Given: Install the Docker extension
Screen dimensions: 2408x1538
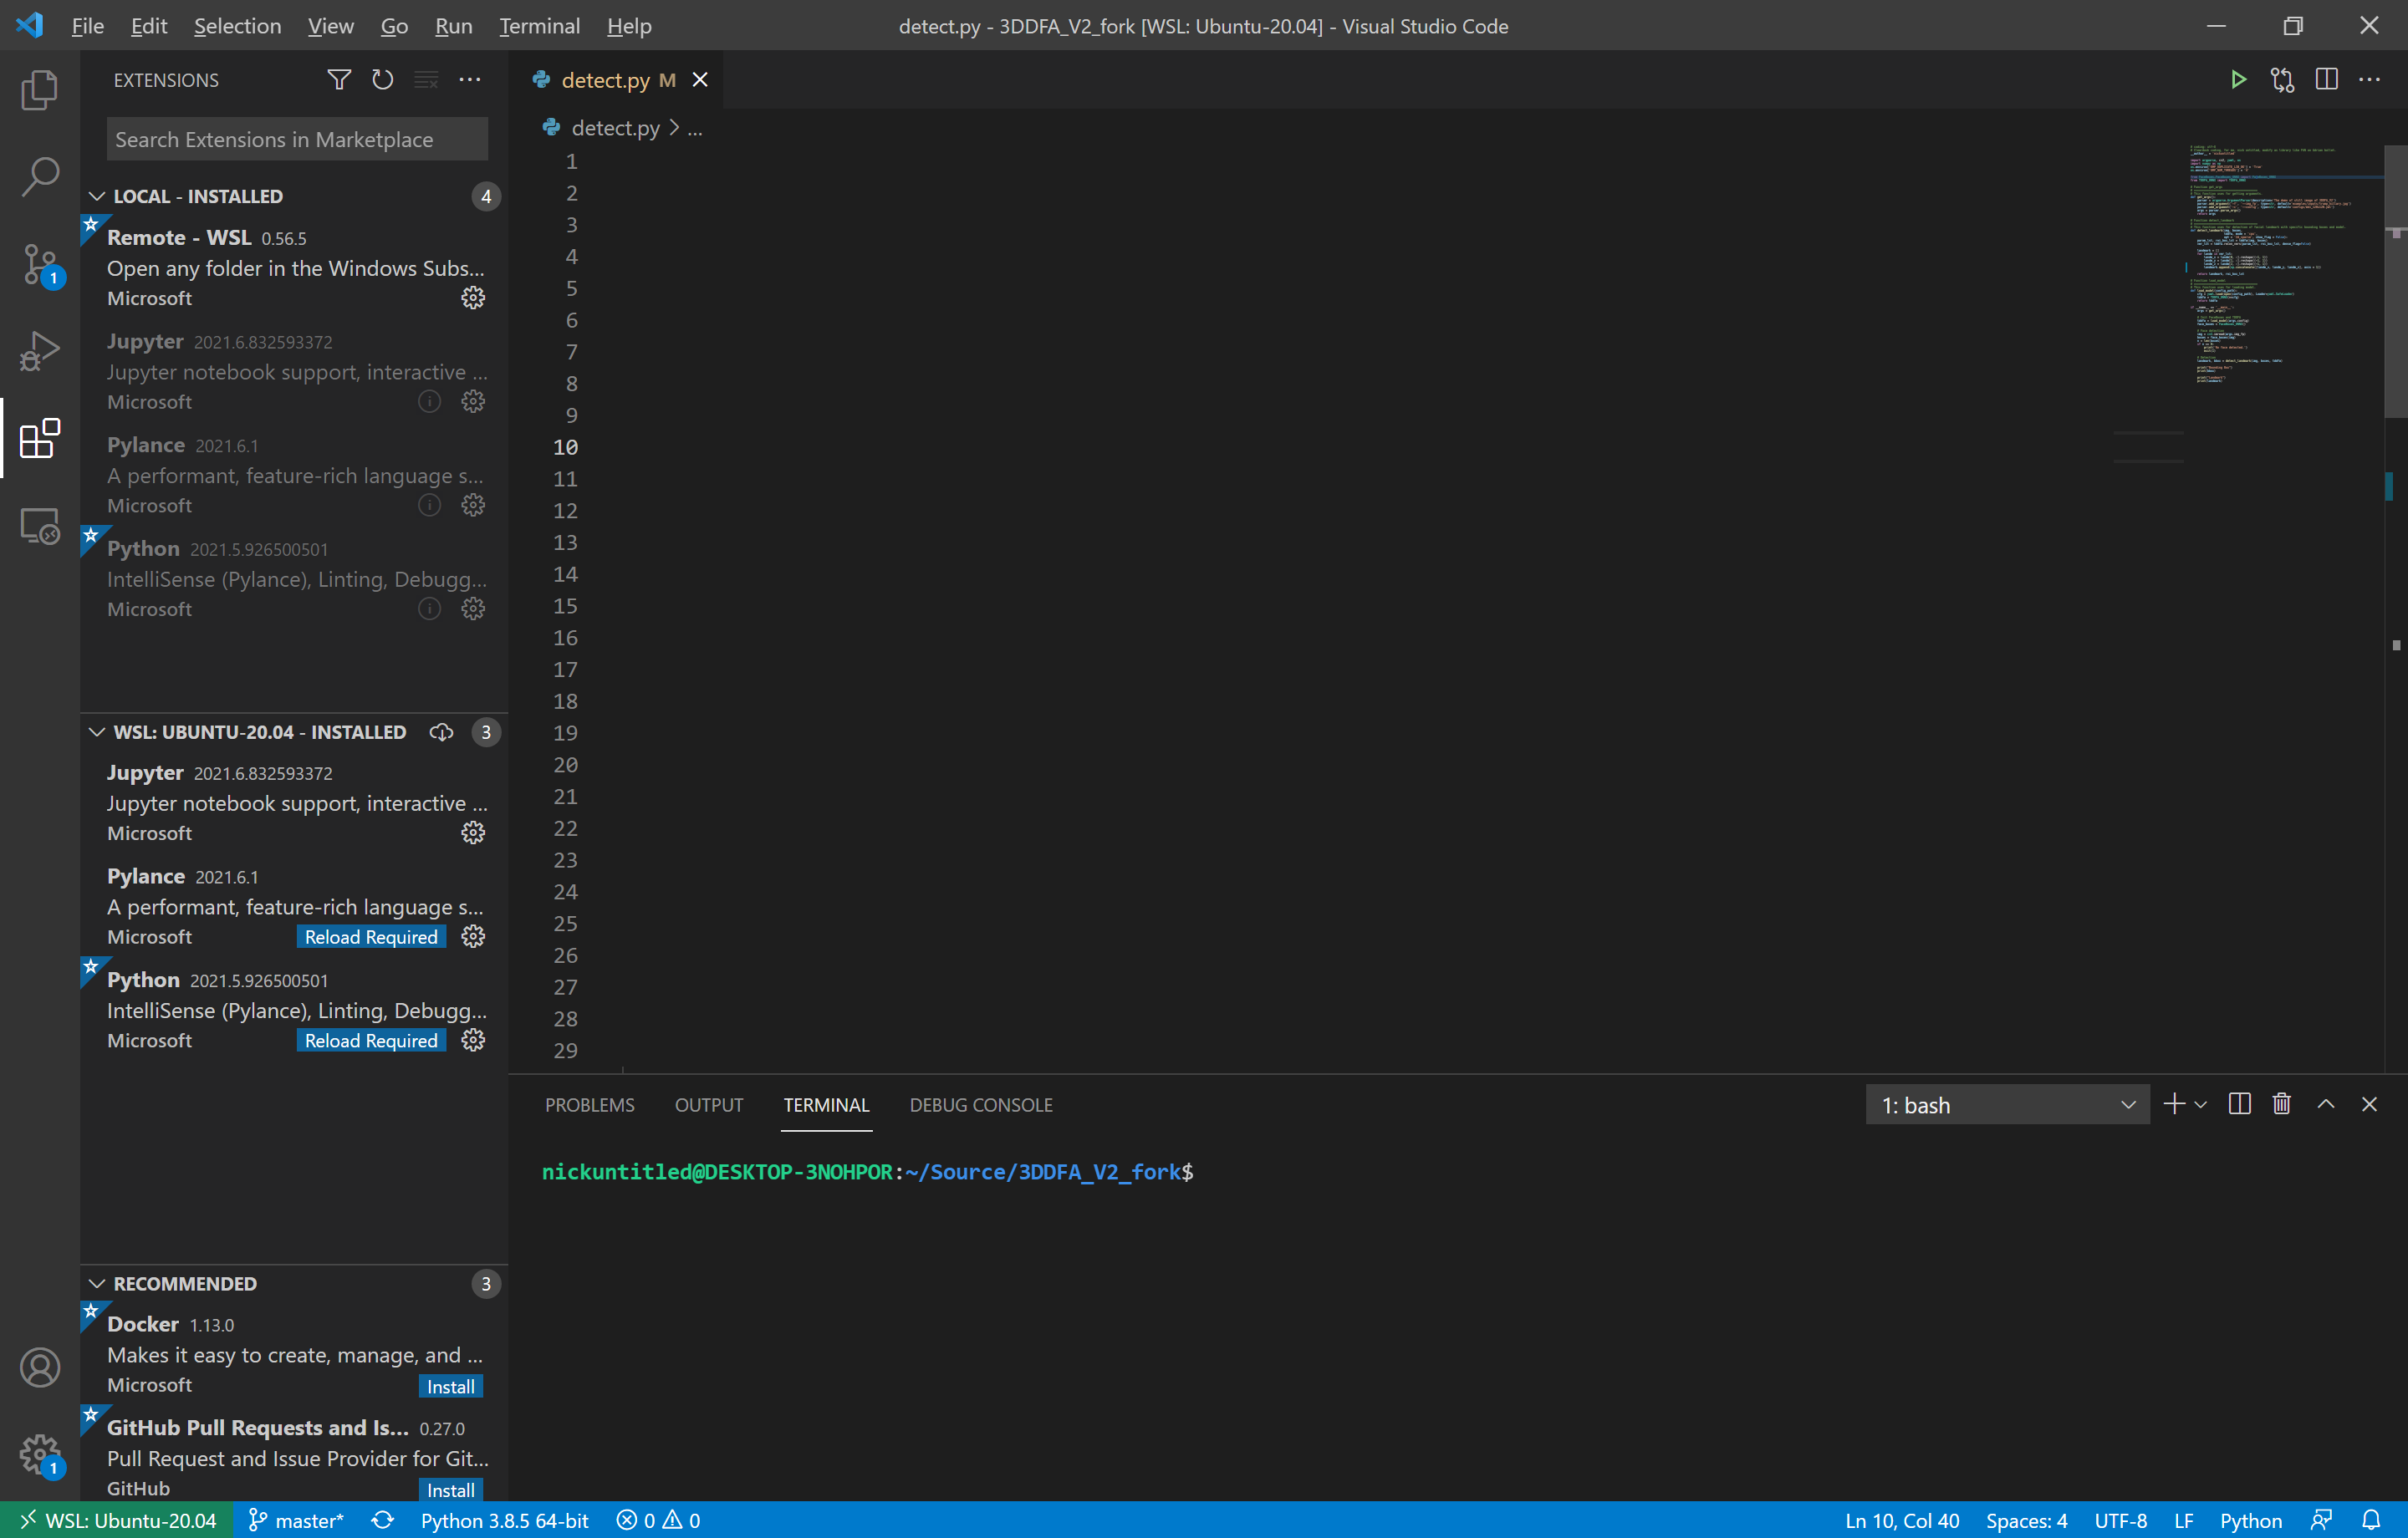Looking at the screenshot, I should pos(450,1386).
